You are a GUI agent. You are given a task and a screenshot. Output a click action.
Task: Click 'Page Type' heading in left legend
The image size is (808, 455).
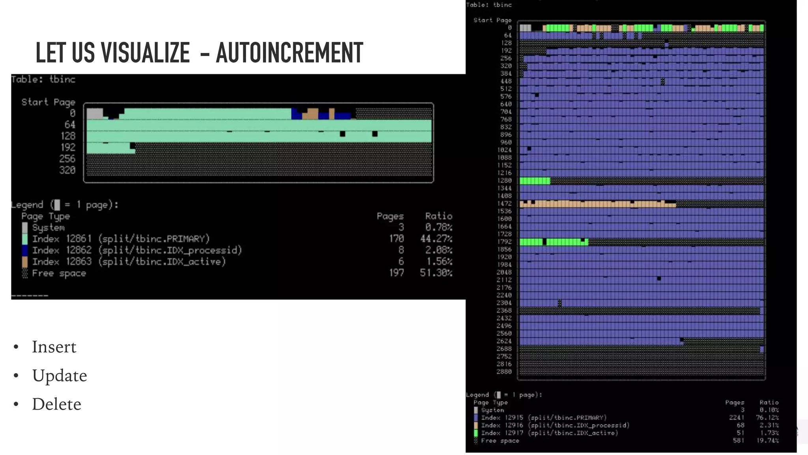pyautogui.click(x=46, y=216)
